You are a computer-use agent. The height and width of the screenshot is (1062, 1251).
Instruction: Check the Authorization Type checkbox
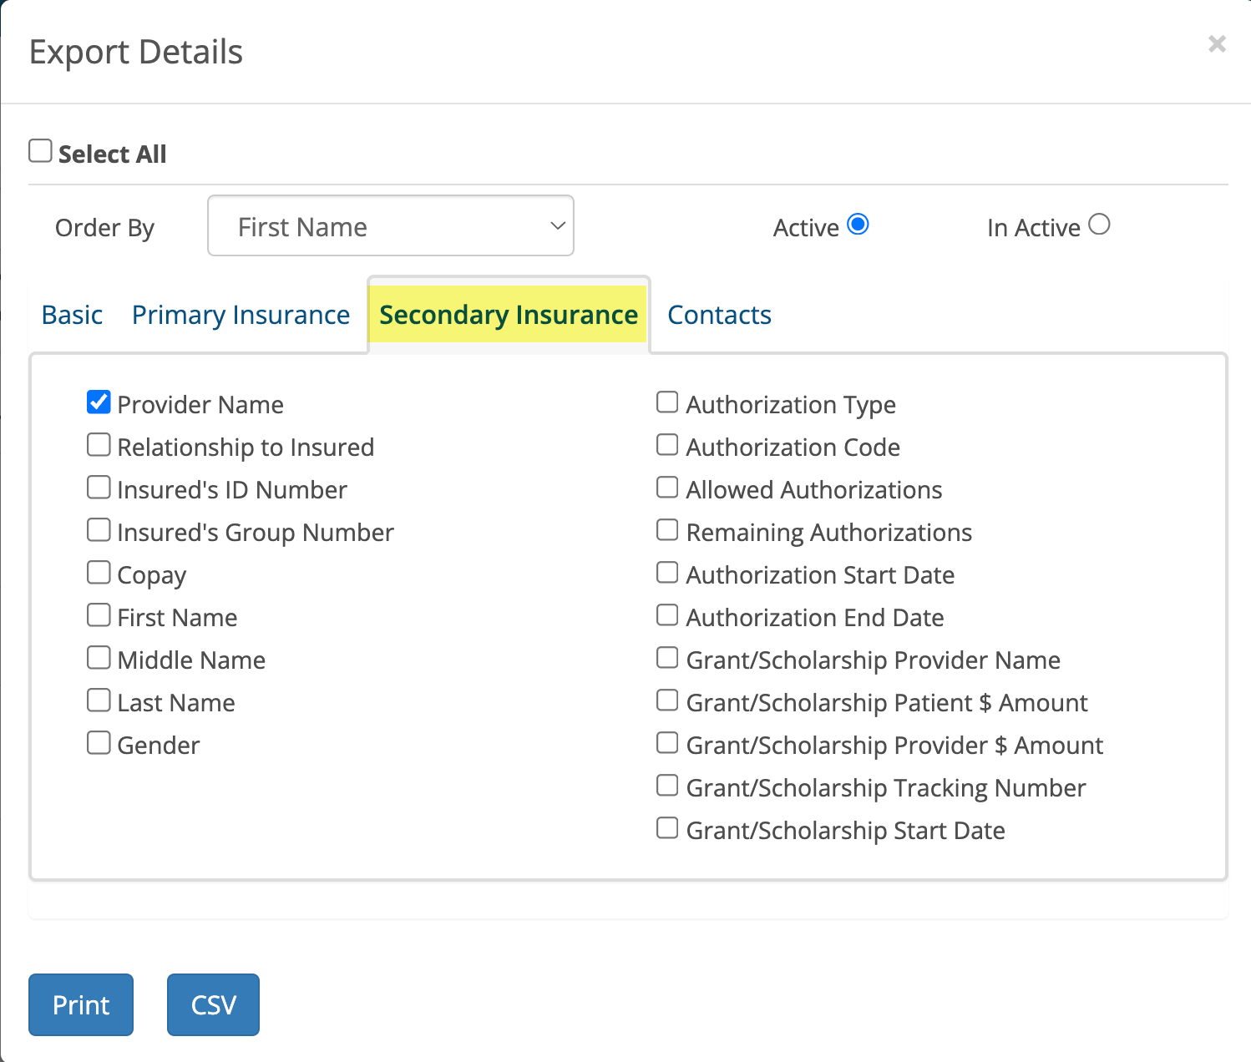point(667,402)
